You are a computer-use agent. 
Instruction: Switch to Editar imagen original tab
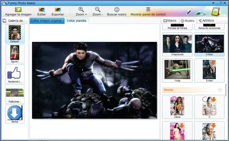pos(47,21)
